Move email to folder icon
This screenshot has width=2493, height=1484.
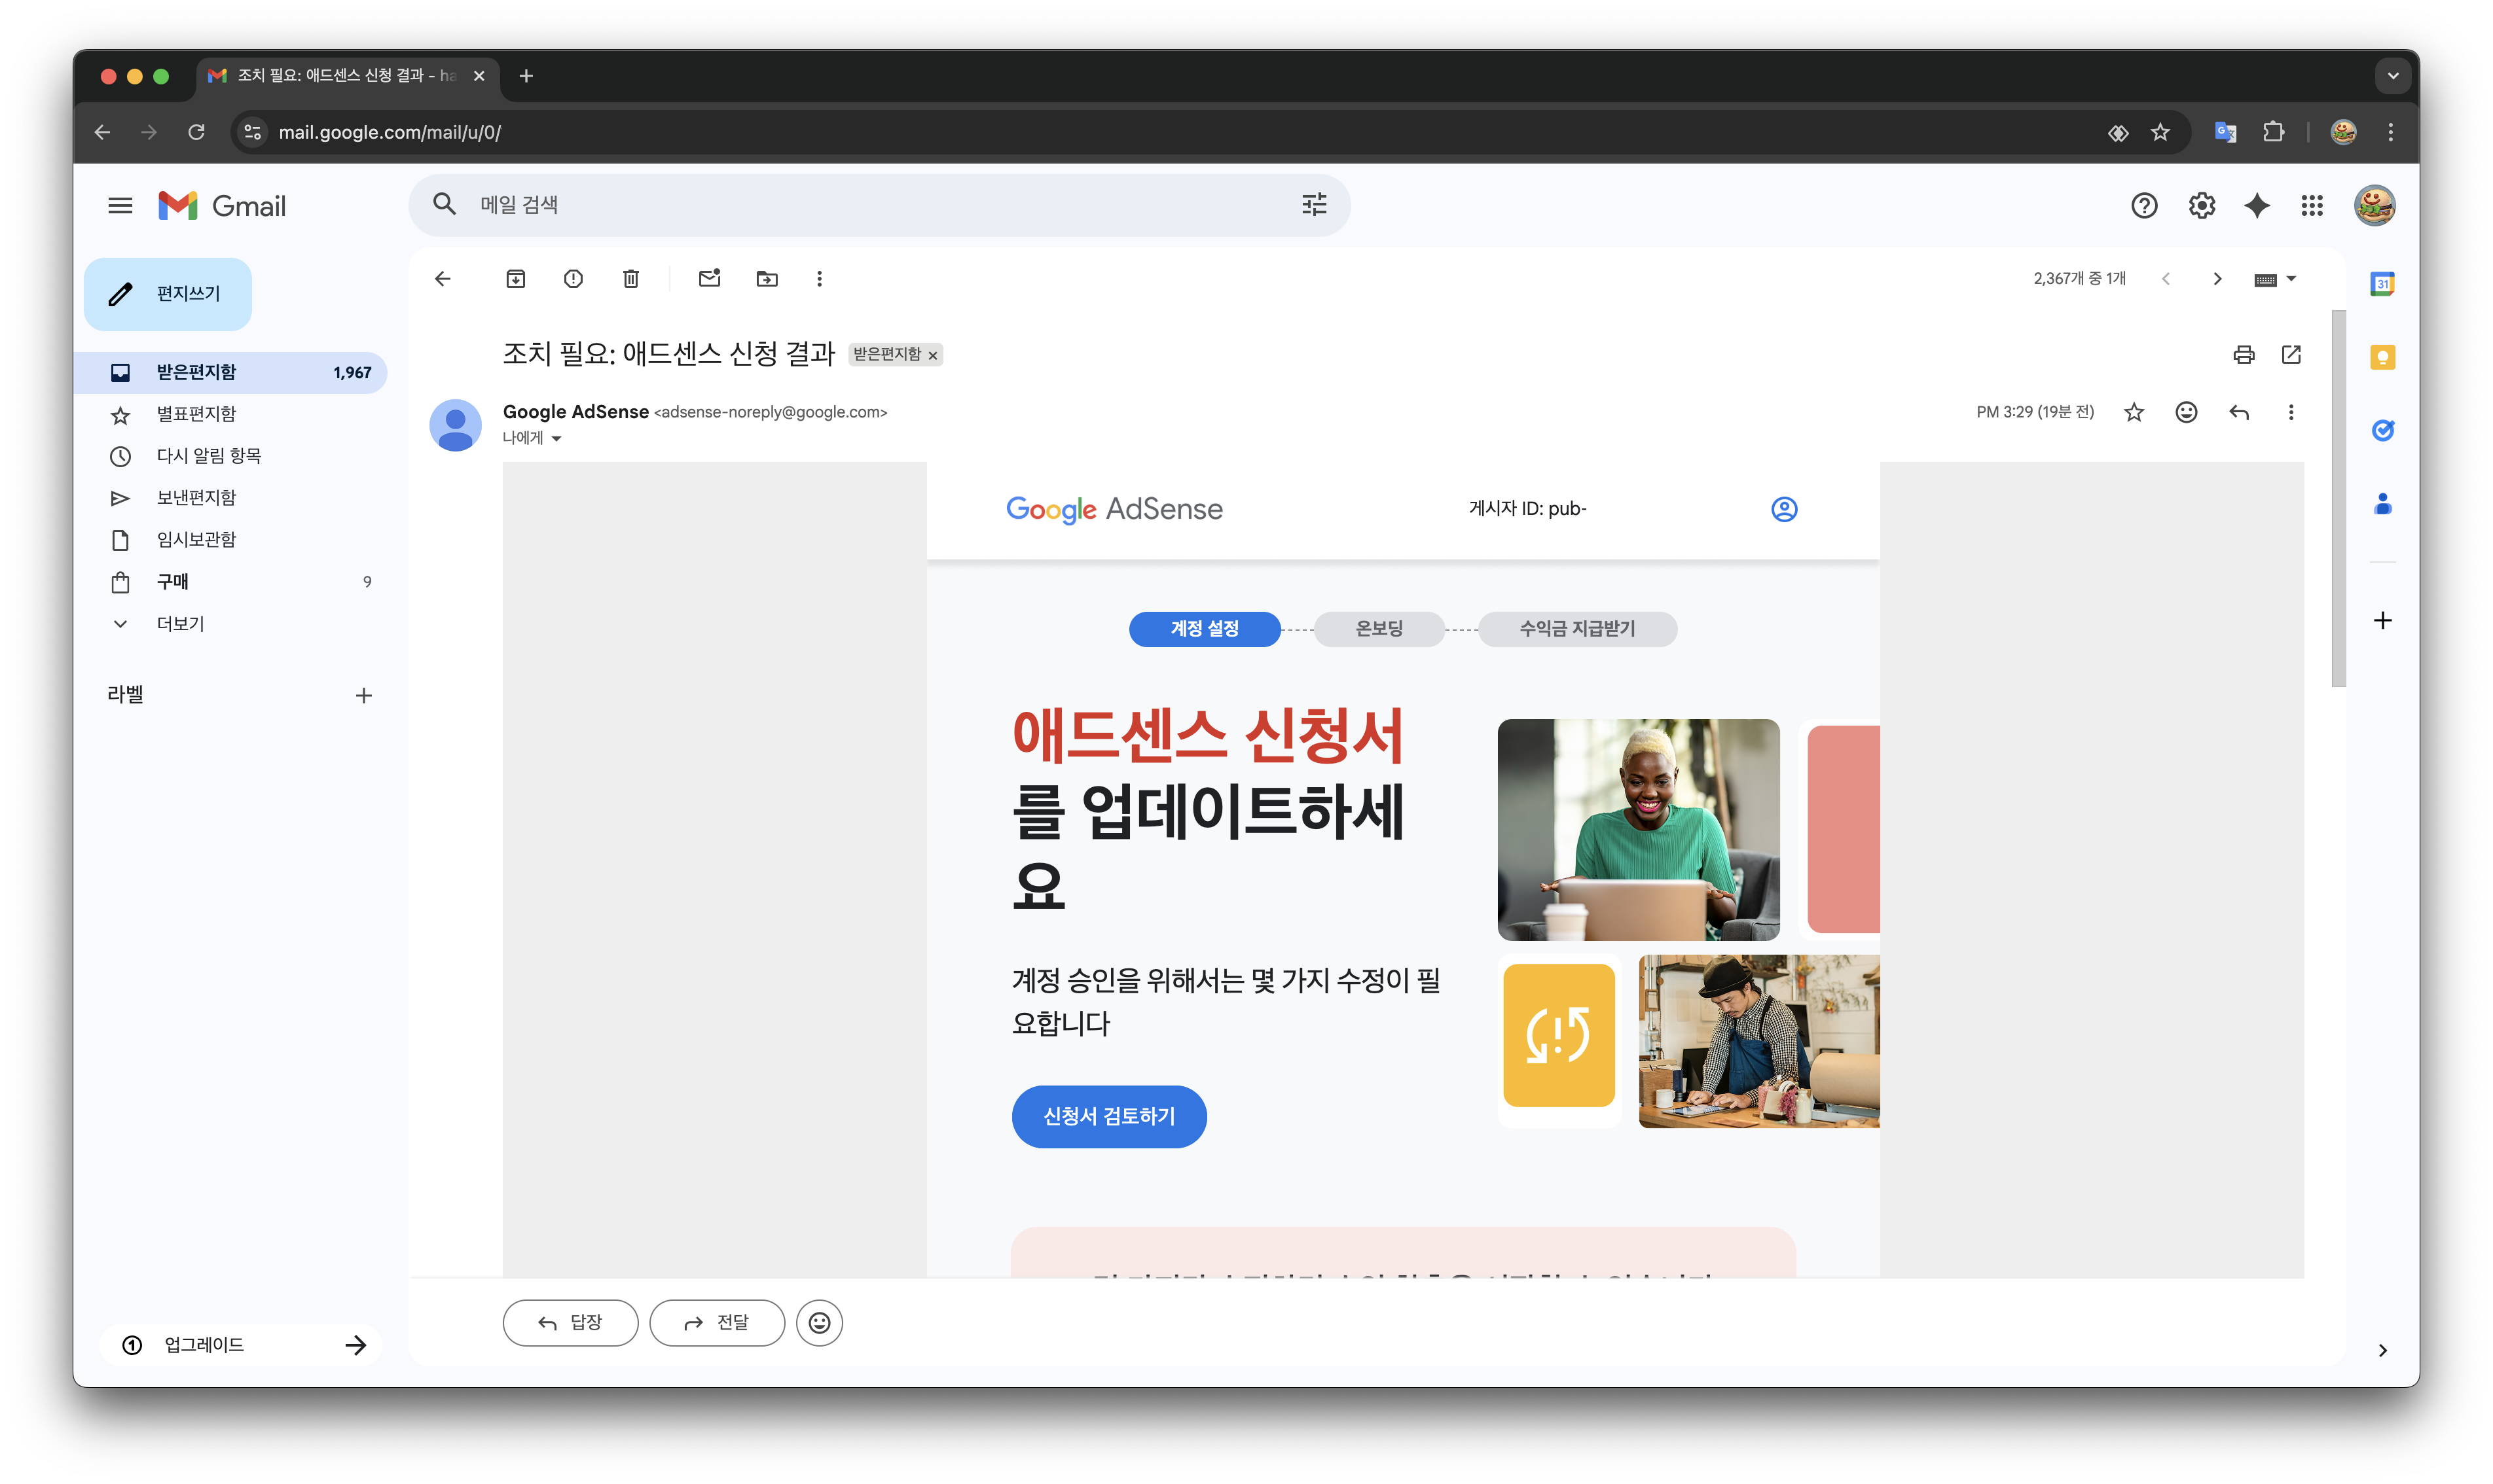coord(767,279)
